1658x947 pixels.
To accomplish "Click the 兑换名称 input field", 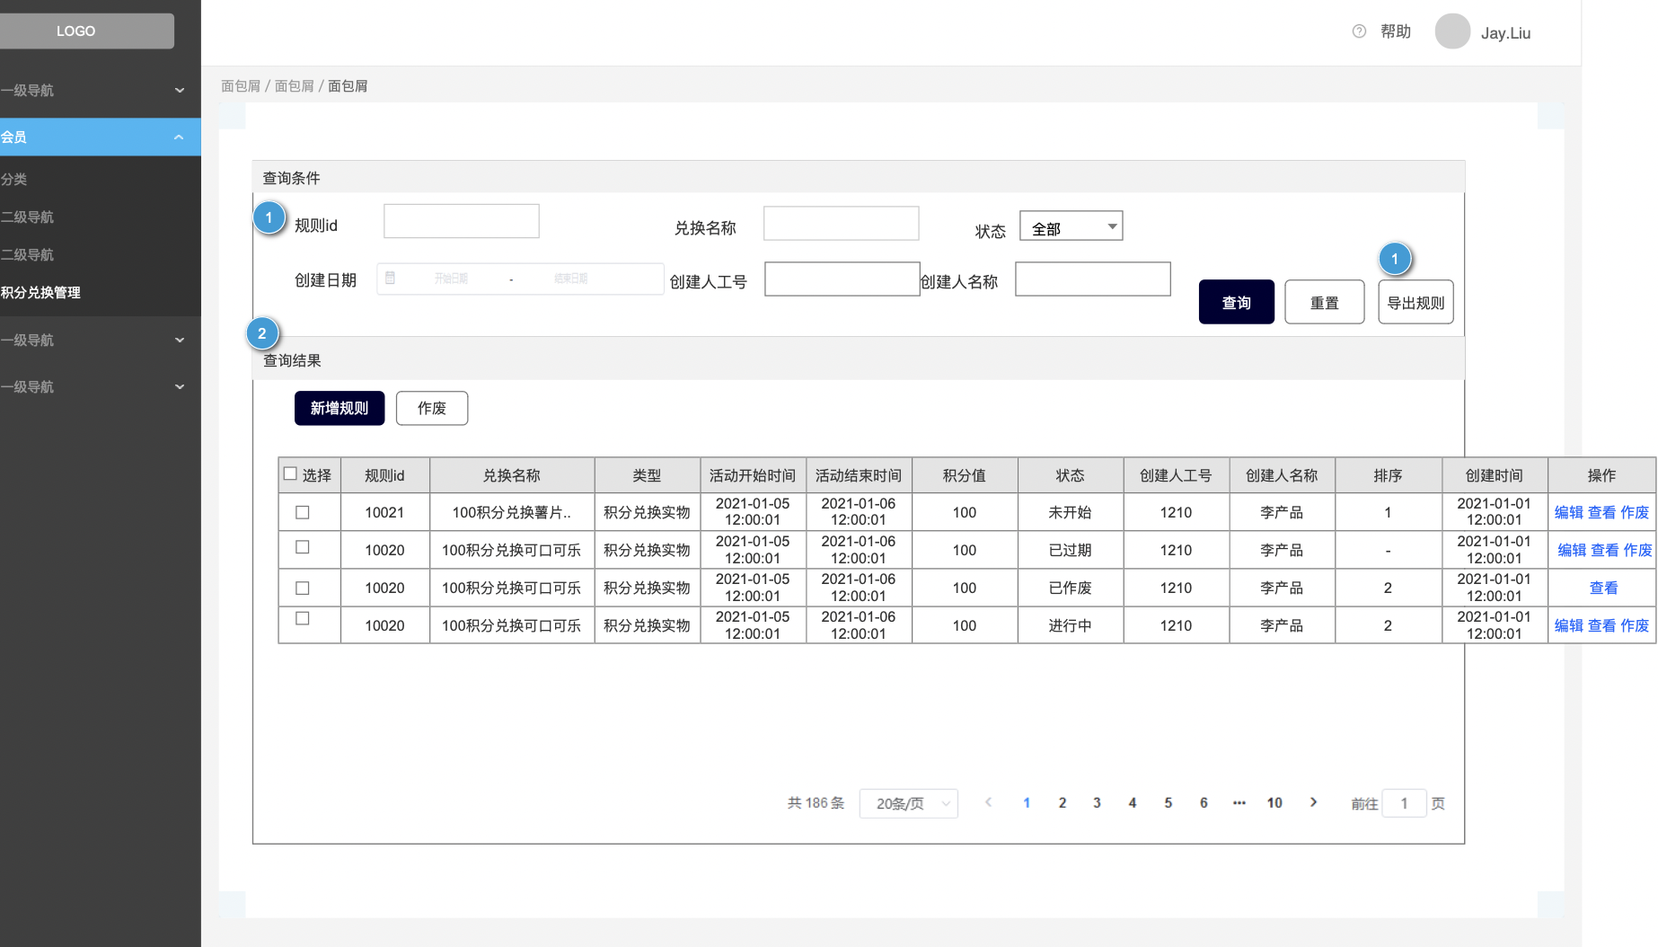I will (x=842, y=223).
